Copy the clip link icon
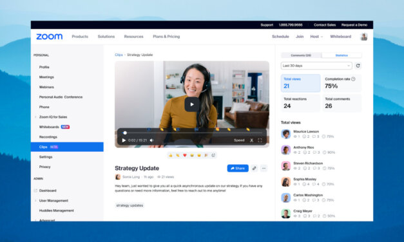Screen dimensions: 404x242 tap(255, 169)
